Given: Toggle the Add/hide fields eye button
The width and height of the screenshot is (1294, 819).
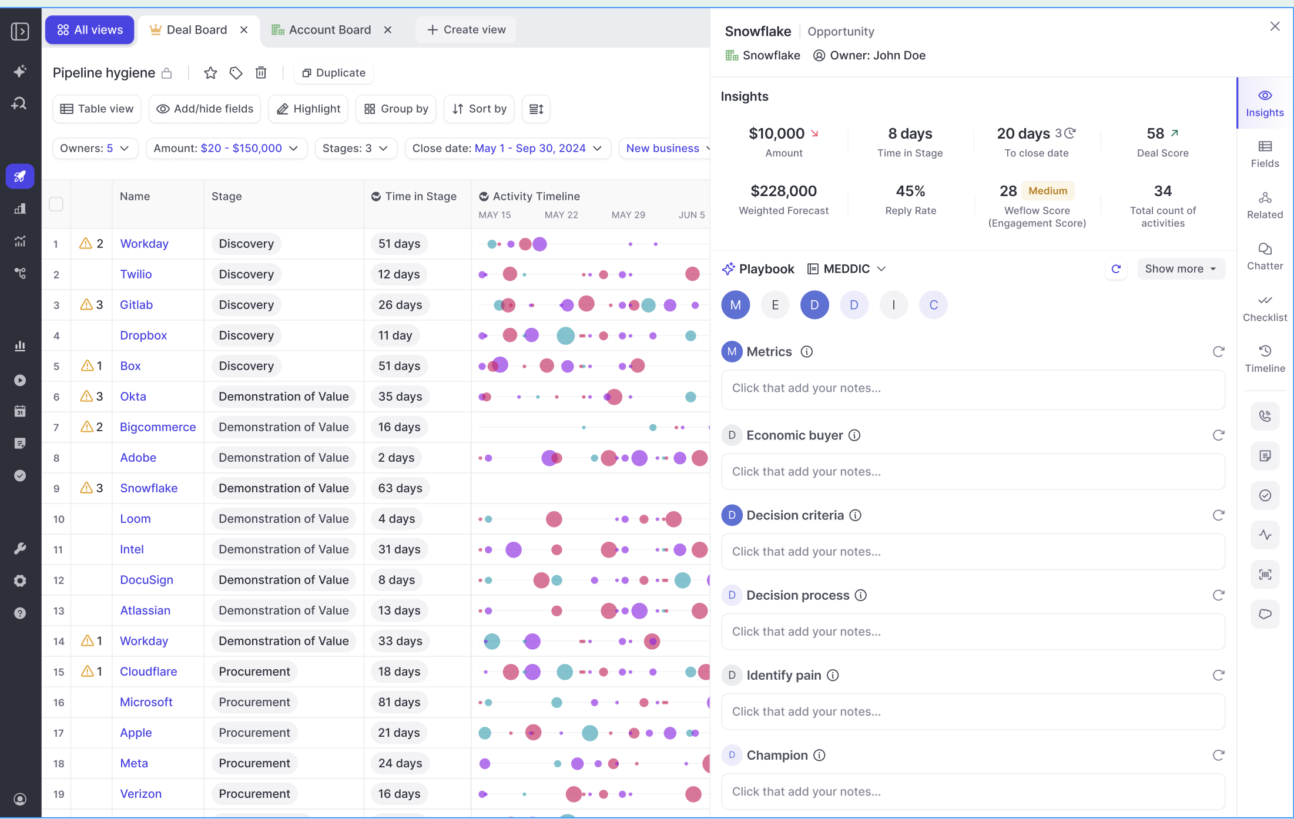Looking at the screenshot, I should (205, 109).
